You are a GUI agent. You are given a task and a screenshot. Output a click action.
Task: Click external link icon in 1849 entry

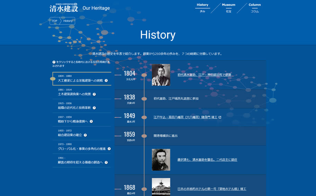220,117
